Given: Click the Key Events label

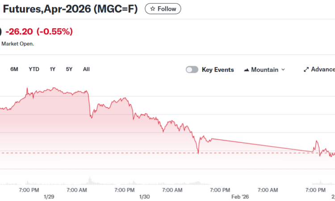Looking at the screenshot, I should [218, 70].
